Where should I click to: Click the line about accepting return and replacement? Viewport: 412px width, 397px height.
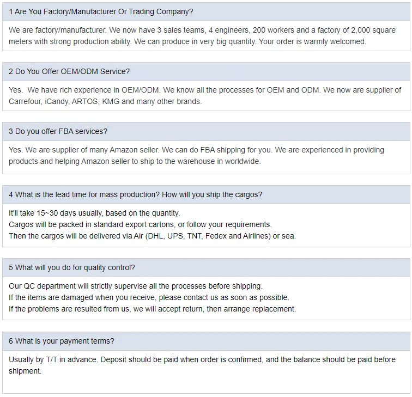coord(152,309)
